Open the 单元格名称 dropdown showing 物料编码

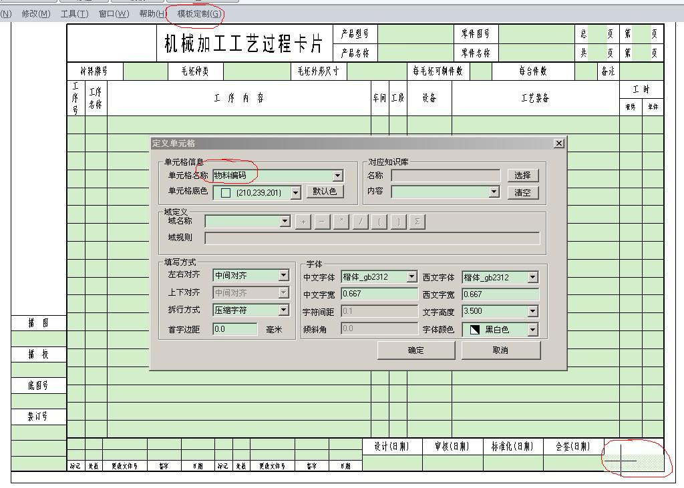[x=338, y=176]
